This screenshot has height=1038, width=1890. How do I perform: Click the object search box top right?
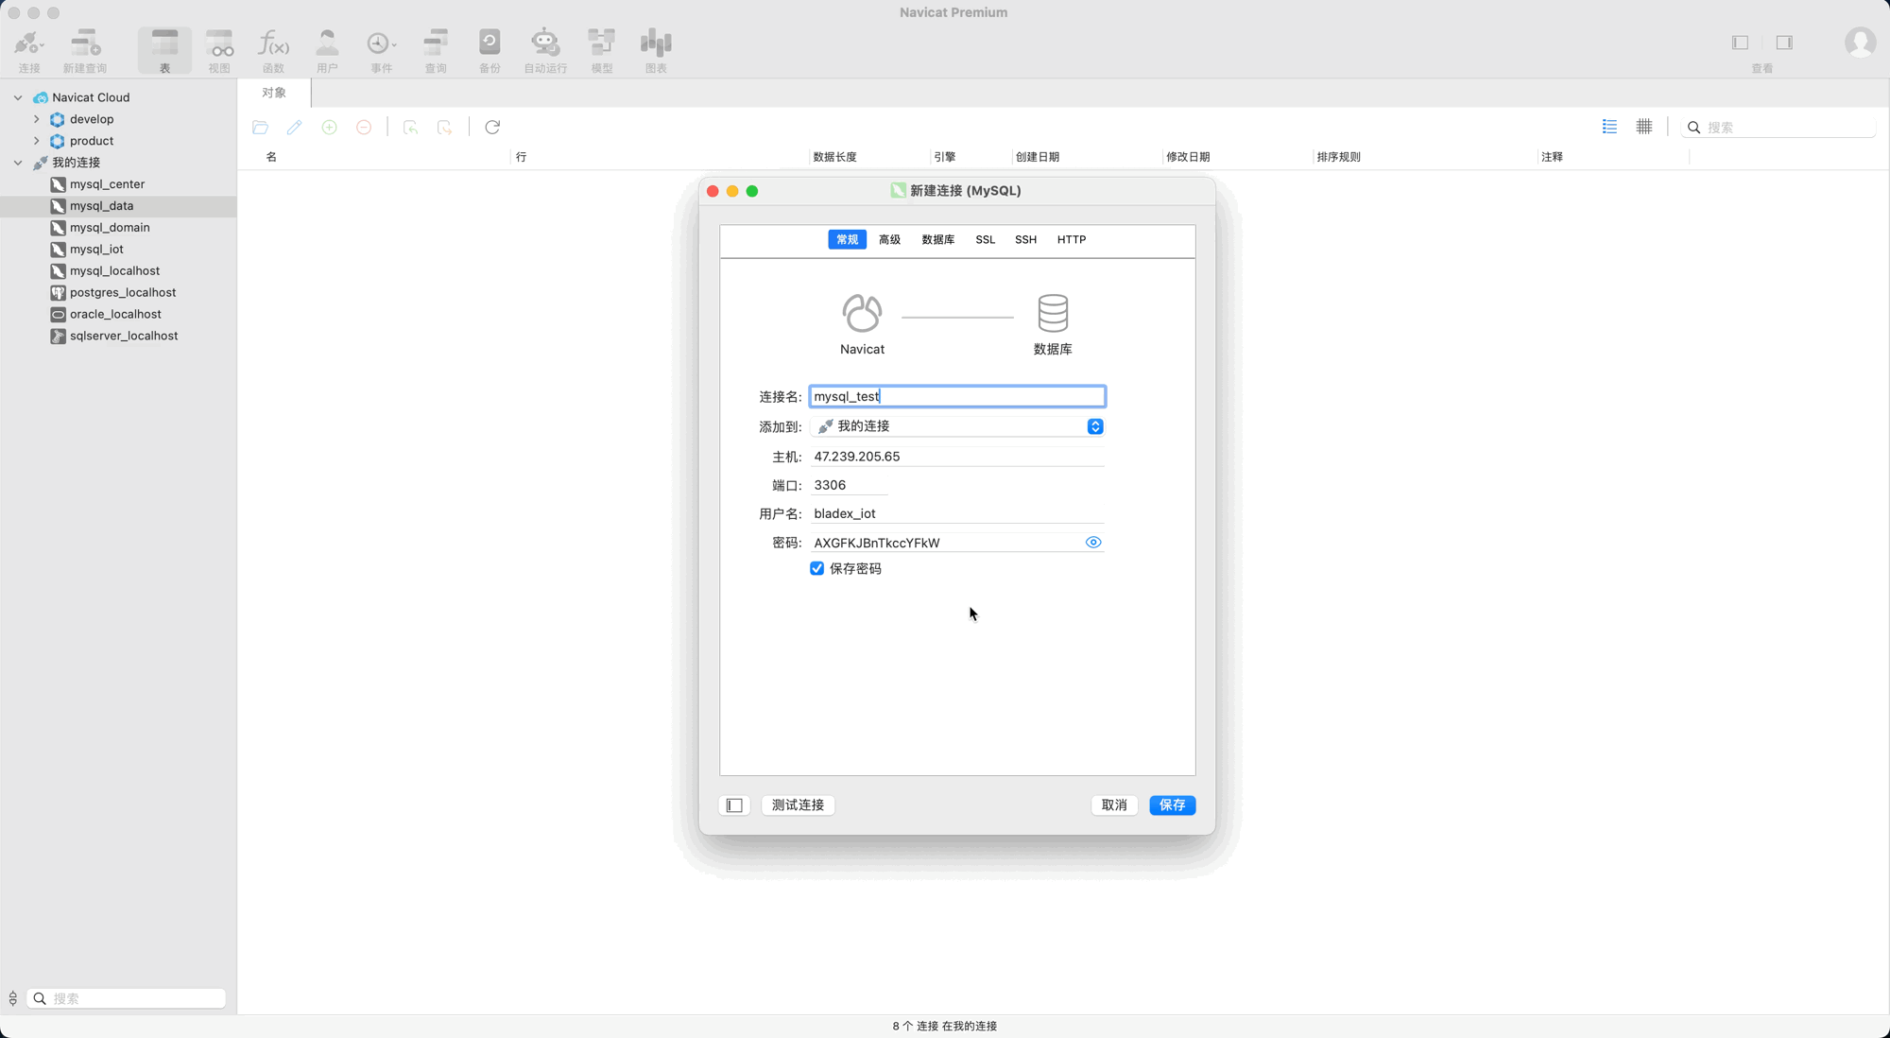click(1780, 127)
